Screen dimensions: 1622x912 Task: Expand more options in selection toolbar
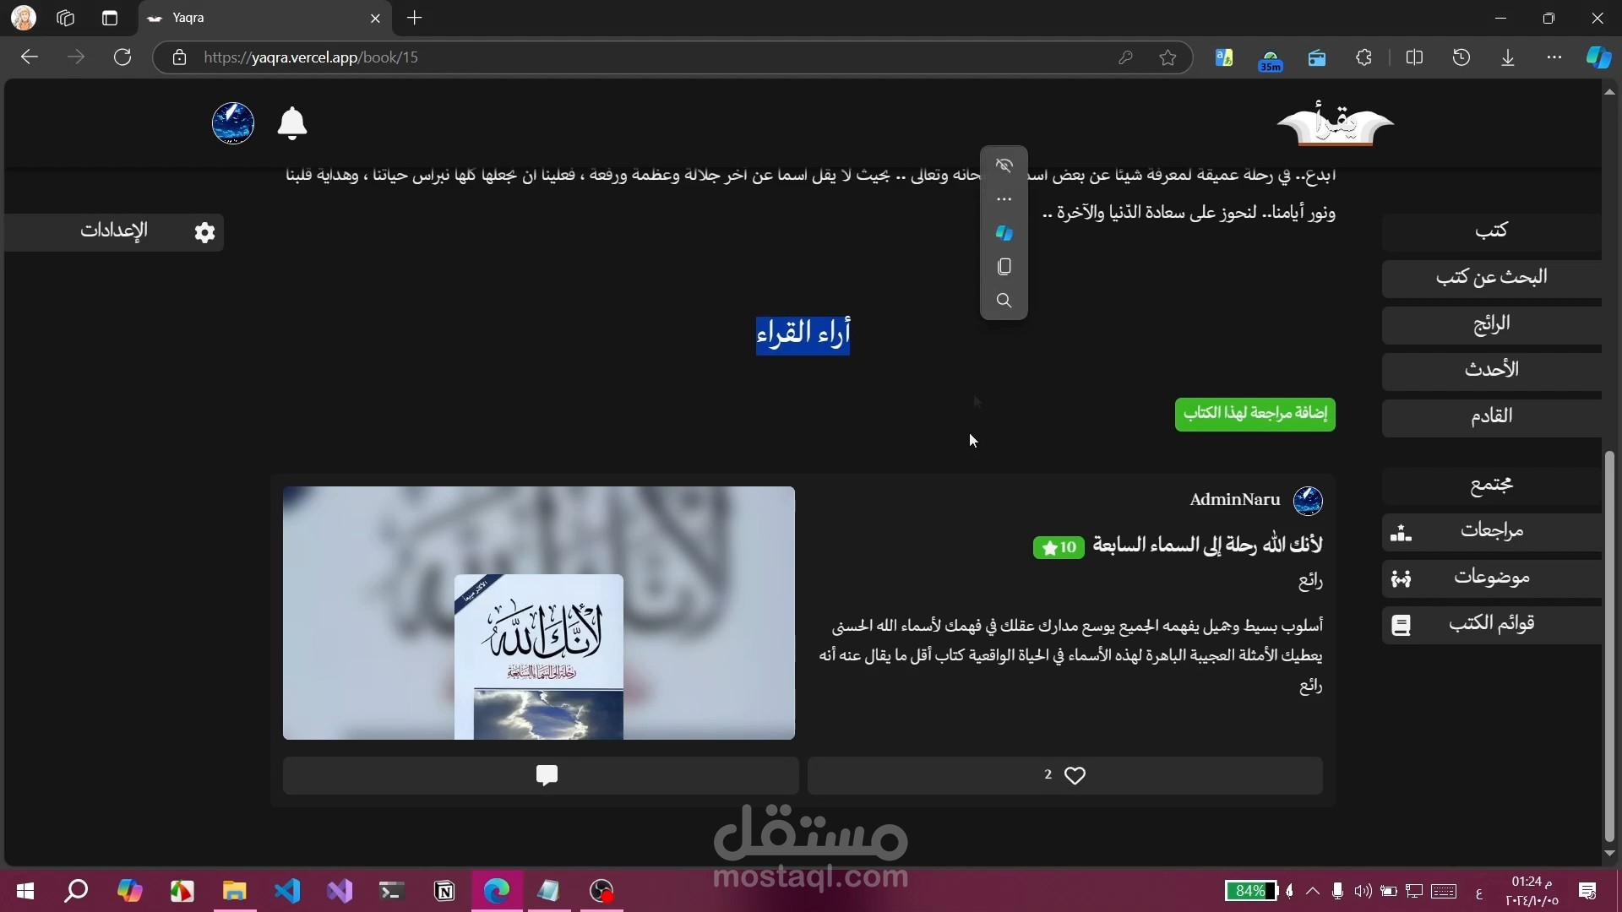pos(1004,199)
